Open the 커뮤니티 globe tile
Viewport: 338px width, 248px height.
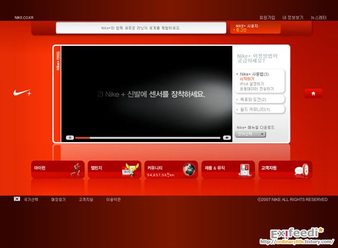171,170
